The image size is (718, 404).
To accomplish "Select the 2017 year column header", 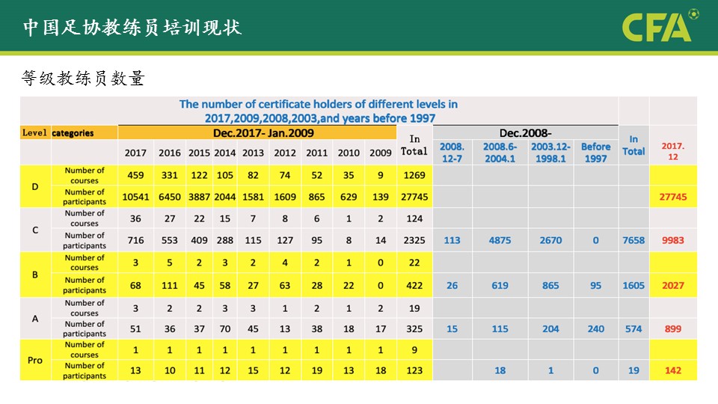I will [x=135, y=153].
